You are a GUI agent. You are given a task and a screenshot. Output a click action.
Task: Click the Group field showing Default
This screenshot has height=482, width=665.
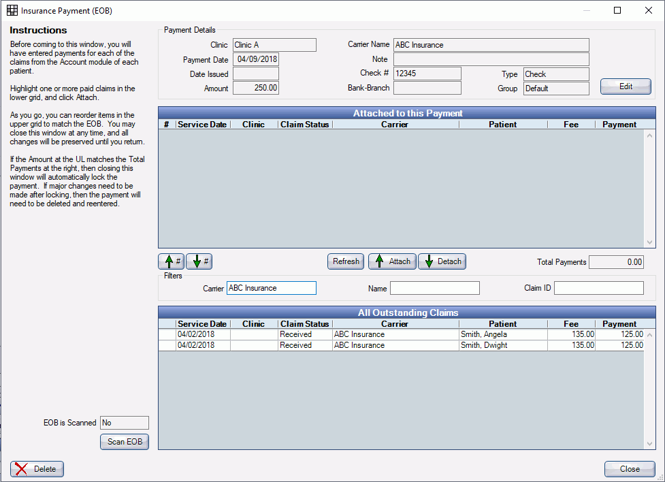click(556, 89)
